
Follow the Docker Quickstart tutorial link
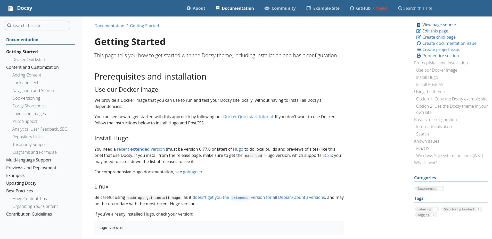248,117
